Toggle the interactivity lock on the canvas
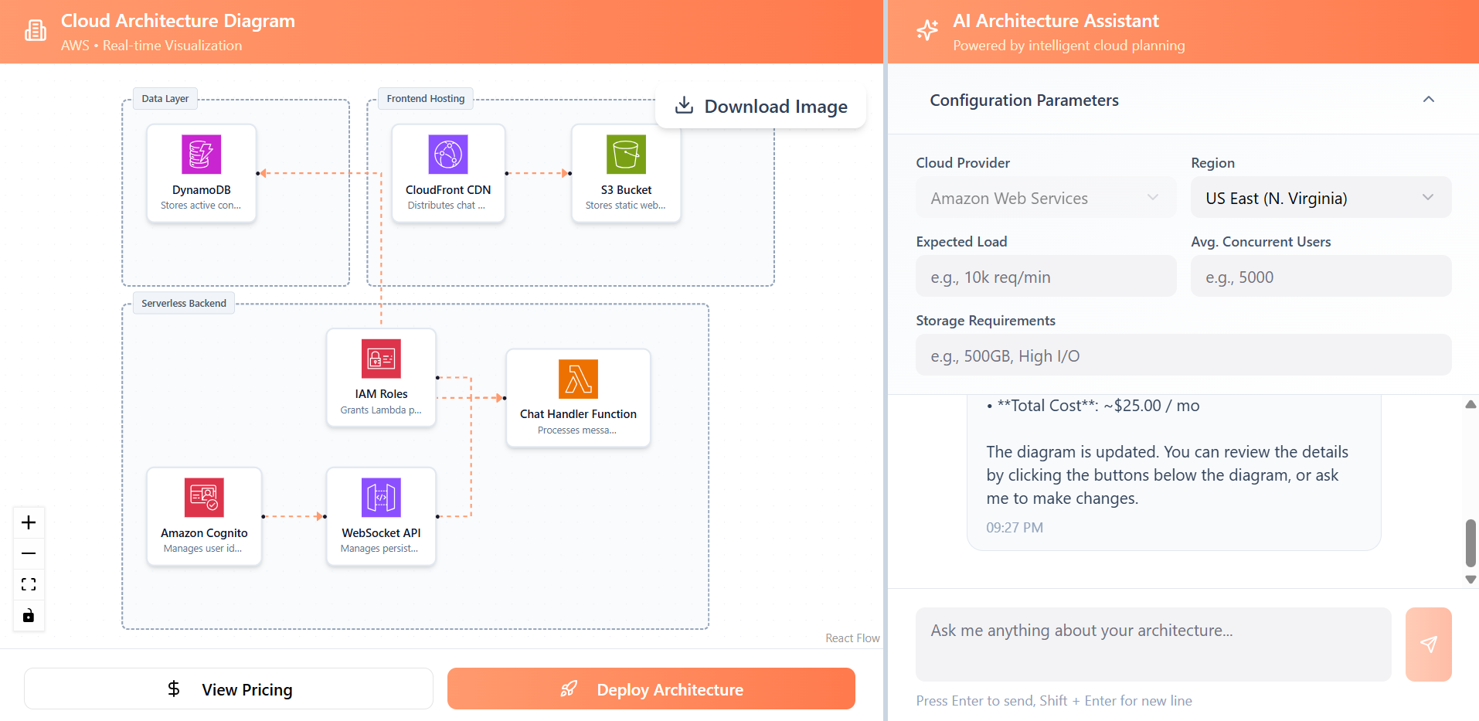 [29, 616]
